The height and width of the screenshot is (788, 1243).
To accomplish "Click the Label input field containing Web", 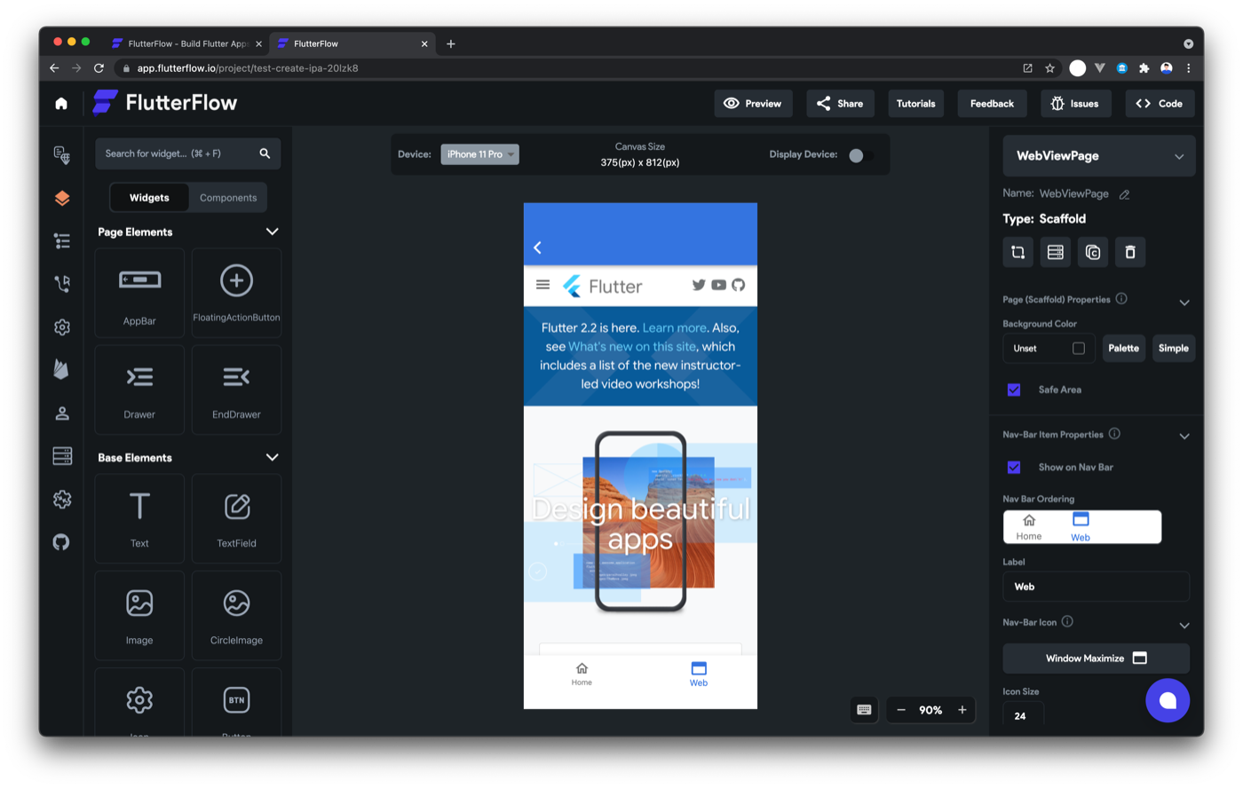I will [1097, 587].
